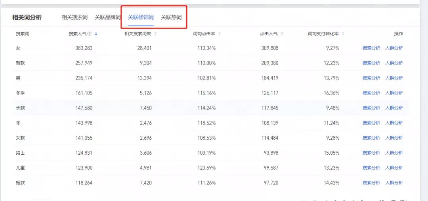Sort by 搜索人气 using its arrow icon
428x201 pixels.
click(96, 34)
